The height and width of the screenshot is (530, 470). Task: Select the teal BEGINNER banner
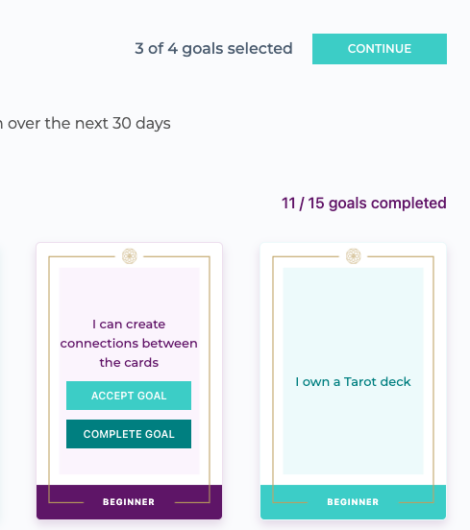tap(354, 502)
